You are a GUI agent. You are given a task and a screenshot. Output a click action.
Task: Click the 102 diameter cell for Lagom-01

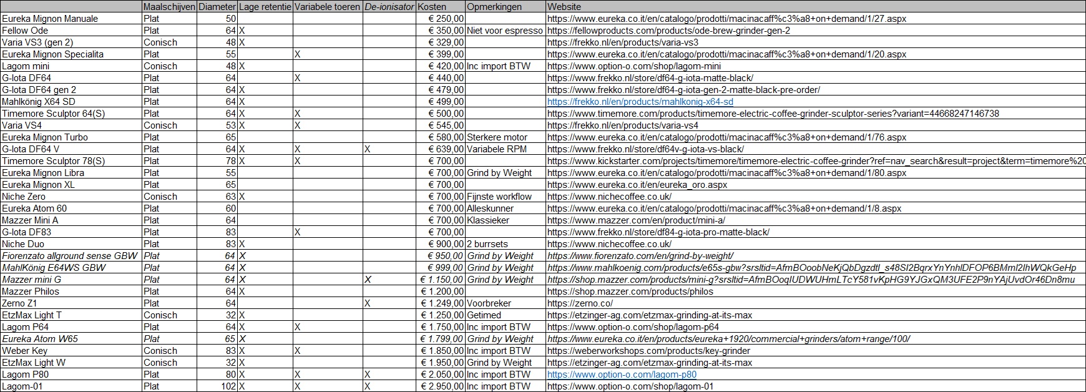click(217, 386)
